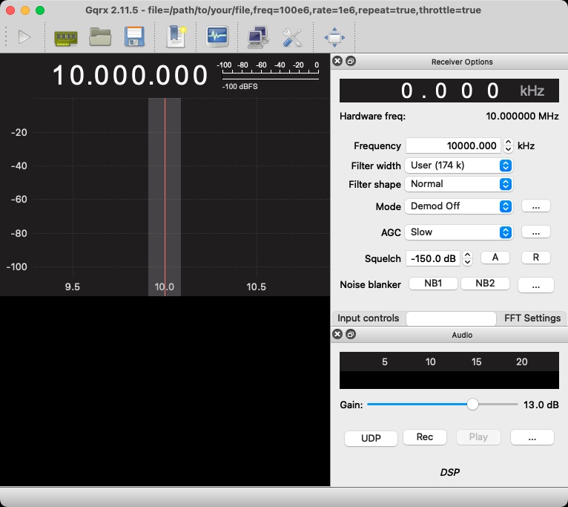Undock the Receiver Options panel

point(350,61)
